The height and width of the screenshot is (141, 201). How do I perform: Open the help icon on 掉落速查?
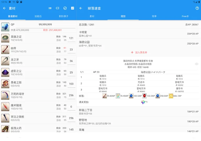(197, 8)
